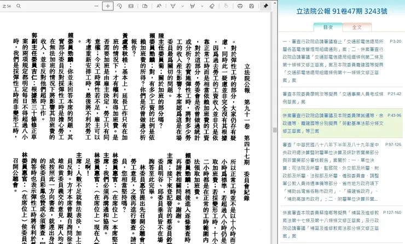Toggle the Draw with touch button

(226, 6)
